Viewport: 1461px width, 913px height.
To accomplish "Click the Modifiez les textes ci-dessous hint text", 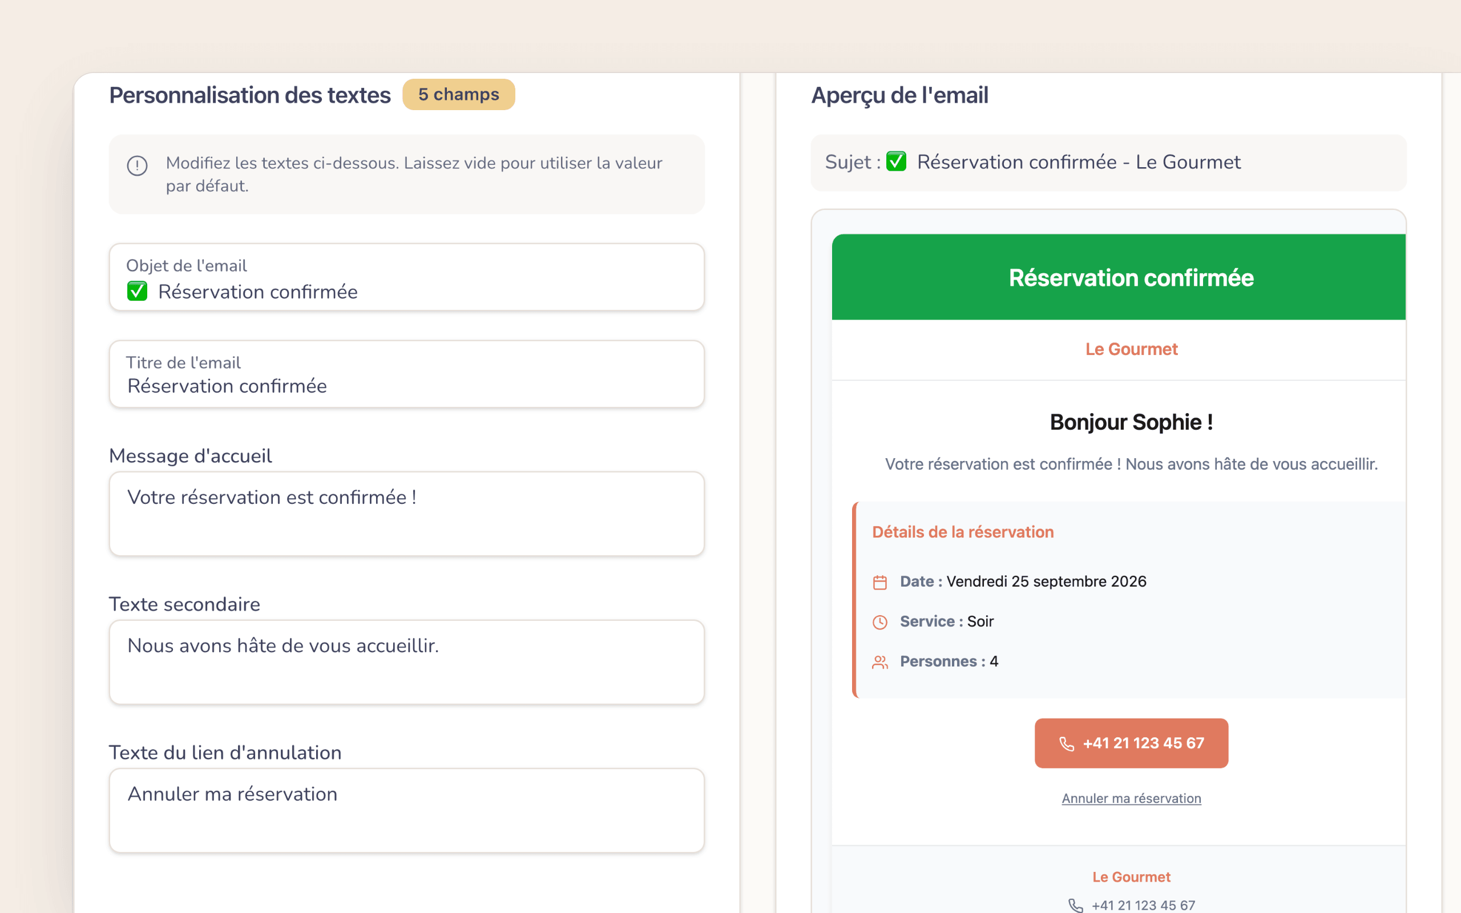I will (x=414, y=175).
